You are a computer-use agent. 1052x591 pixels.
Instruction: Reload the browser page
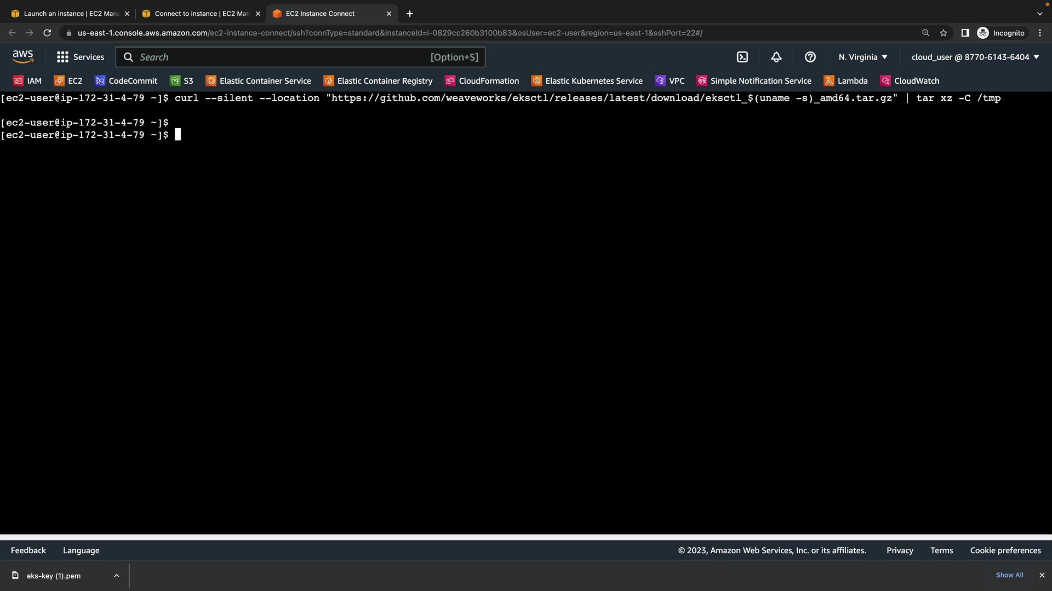pyautogui.click(x=47, y=33)
